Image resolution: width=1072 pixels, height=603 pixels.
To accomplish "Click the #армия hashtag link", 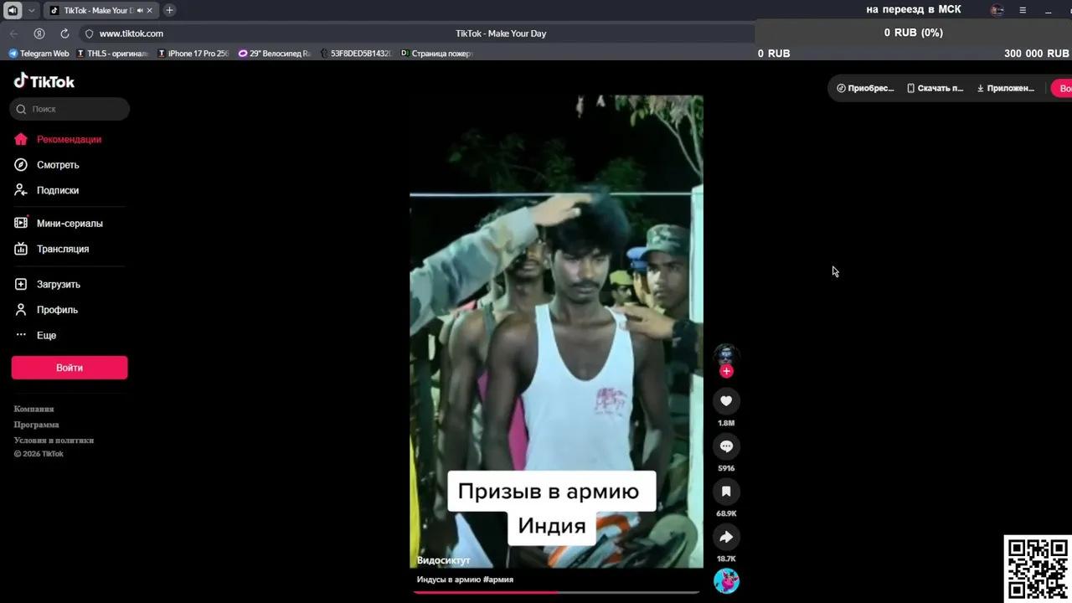I will (498, 580).
